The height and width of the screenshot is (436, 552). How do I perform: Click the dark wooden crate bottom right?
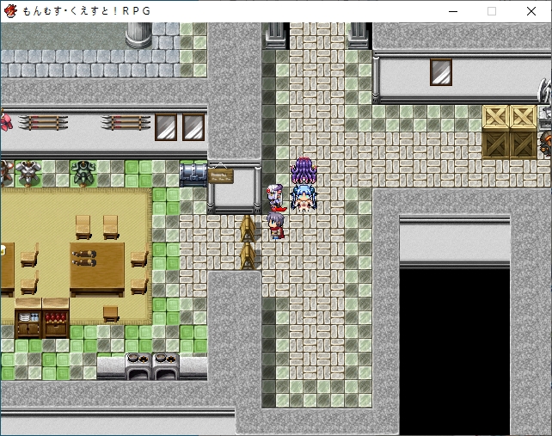pos(523,144)
